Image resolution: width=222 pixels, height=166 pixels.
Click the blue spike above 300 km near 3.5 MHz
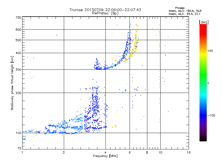point(97,64)
